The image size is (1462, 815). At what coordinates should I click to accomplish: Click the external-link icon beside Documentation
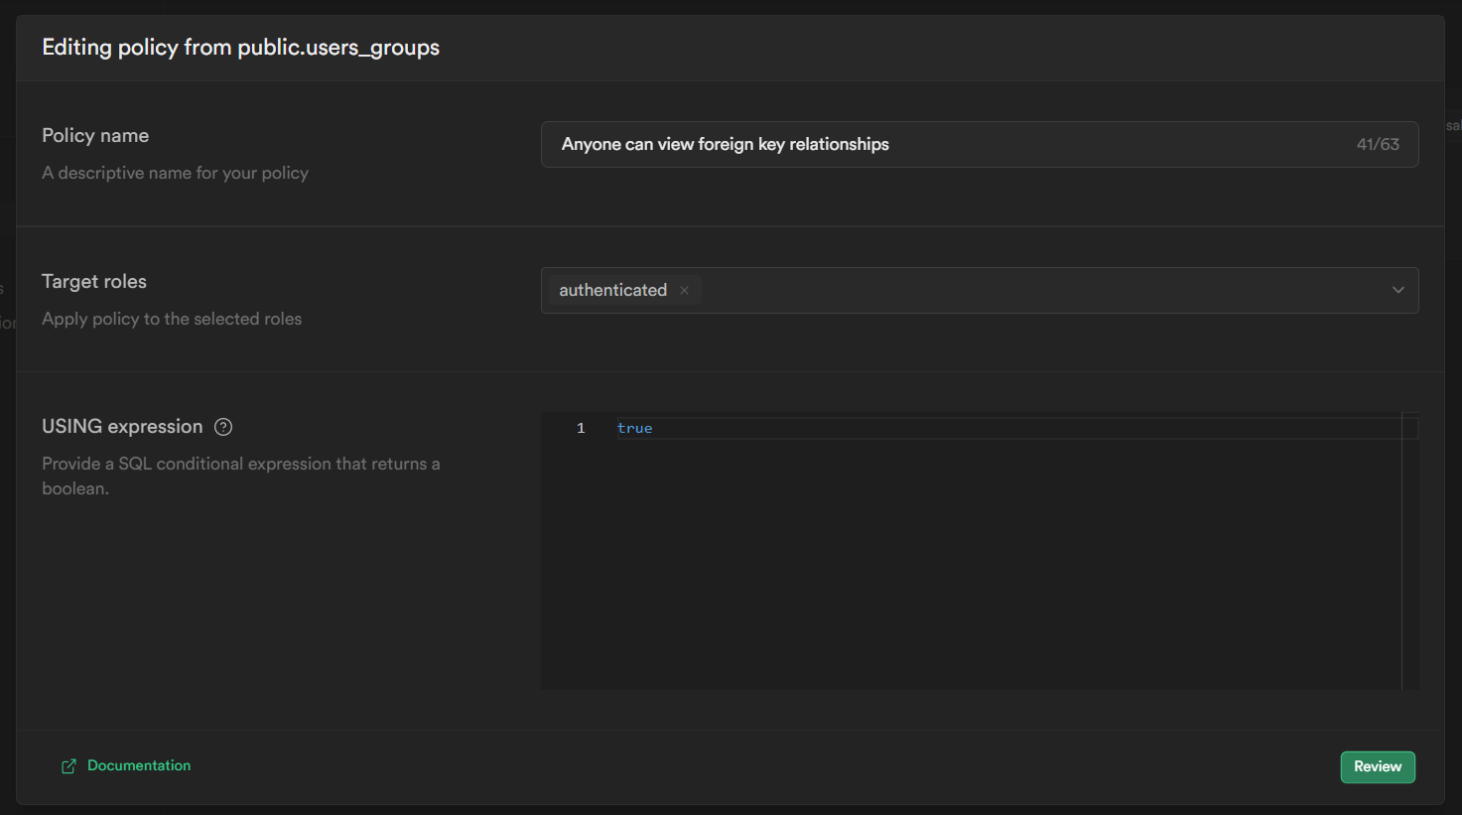tap(67, 765)
